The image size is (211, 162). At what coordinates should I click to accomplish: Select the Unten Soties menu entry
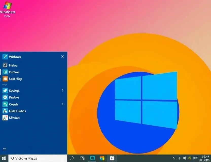point(34,111)
